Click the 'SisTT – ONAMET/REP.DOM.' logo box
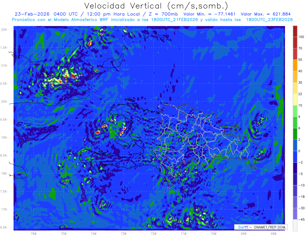The width and height of the screenshot is (307, 237). click(261, 227)
